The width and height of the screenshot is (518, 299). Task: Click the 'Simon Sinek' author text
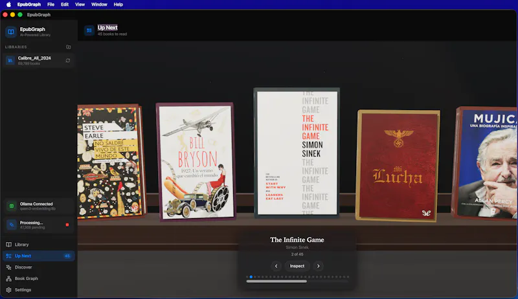pos(297,247)
